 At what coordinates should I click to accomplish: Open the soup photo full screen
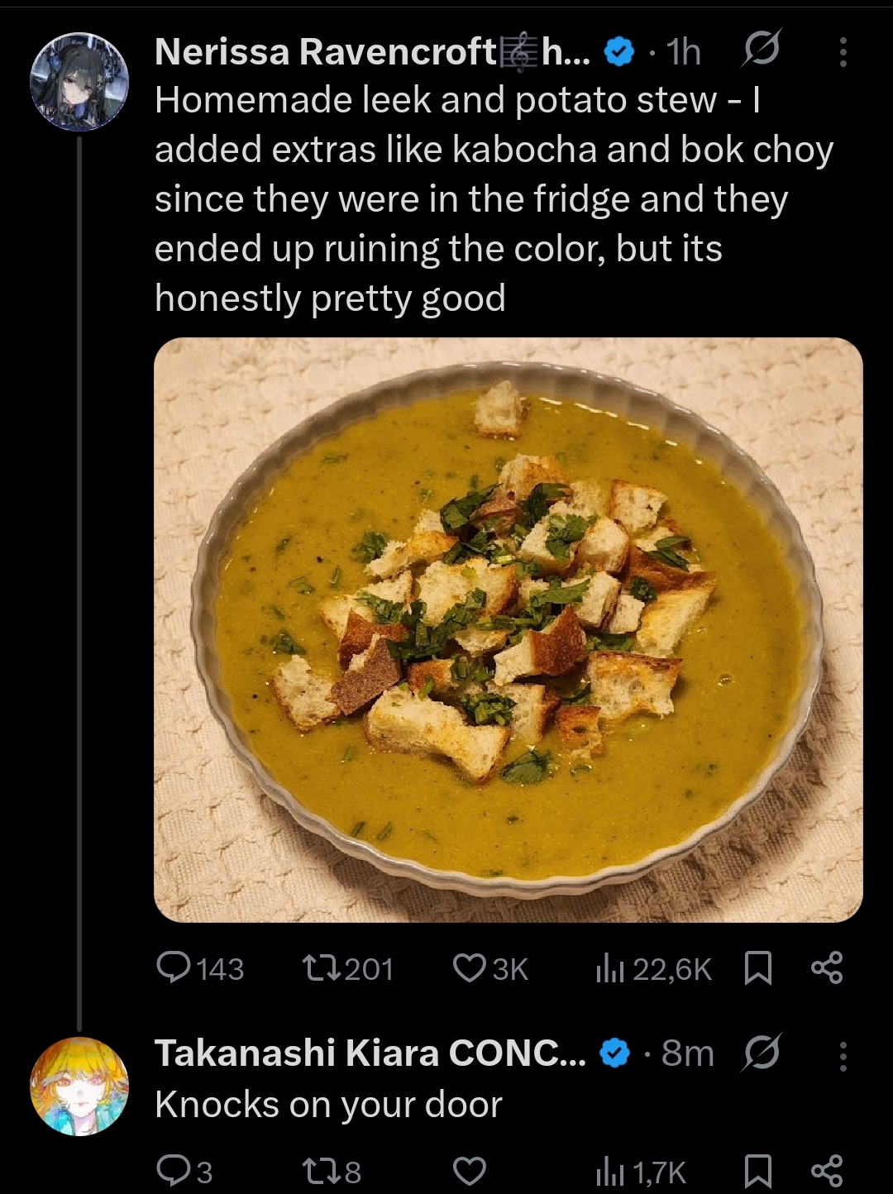509,629
